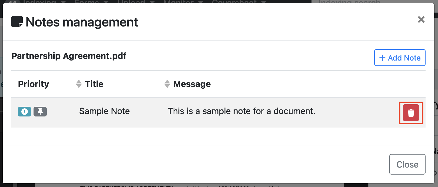Click the Priority column header
This screenshot has height=187, width=438.
pyautogui.click(x=34, y=84)
